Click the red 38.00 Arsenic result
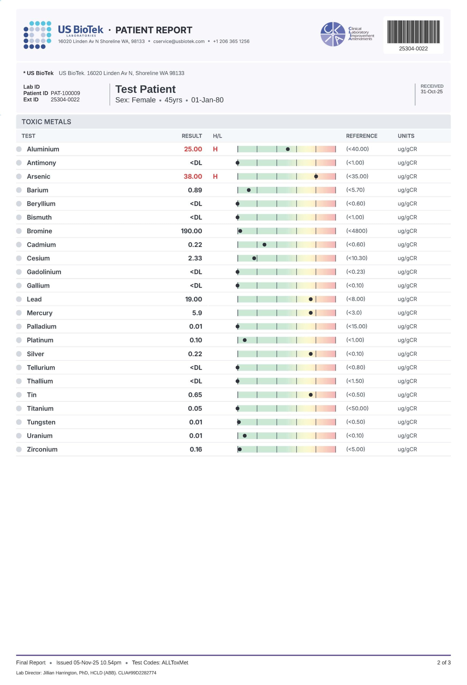 [193, 177]
